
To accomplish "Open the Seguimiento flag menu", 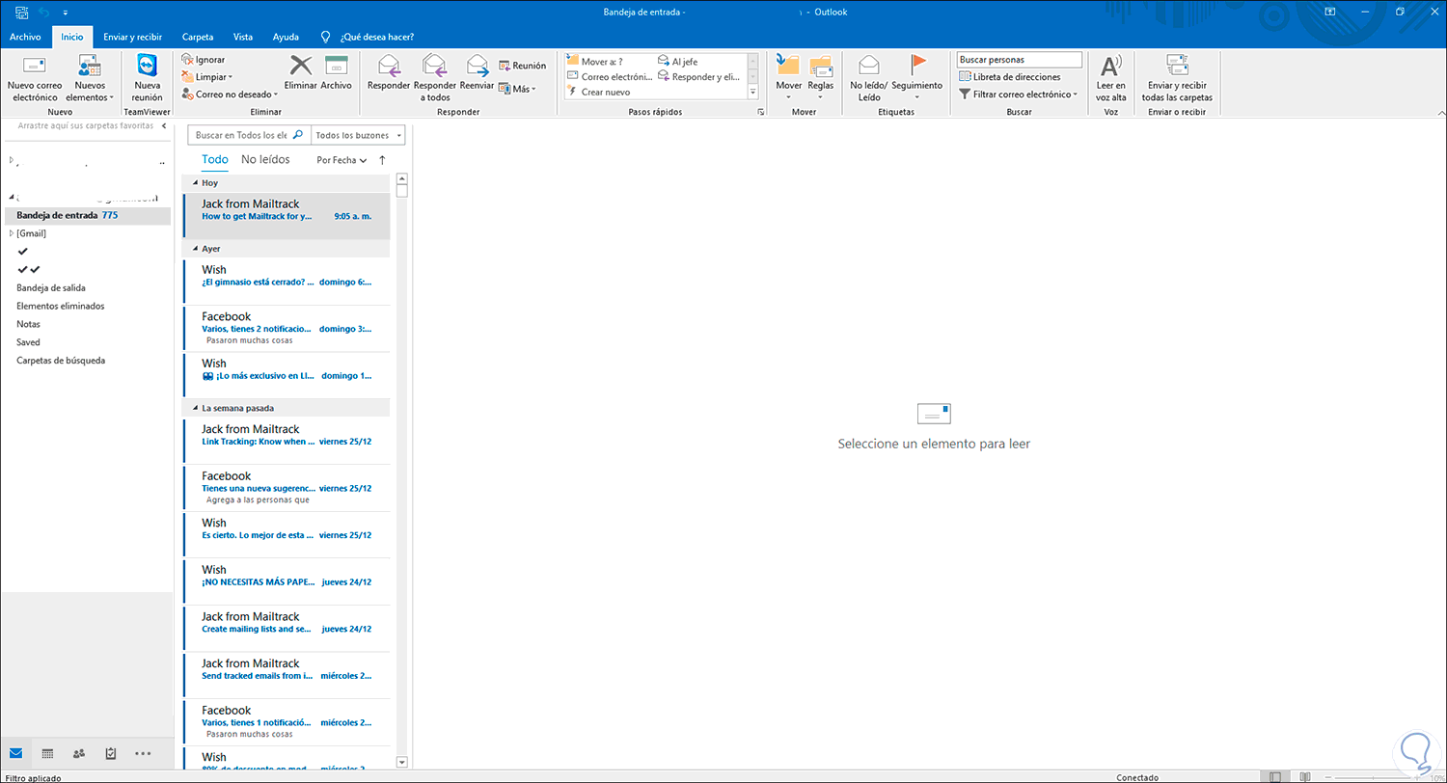I will pos(916,79).
